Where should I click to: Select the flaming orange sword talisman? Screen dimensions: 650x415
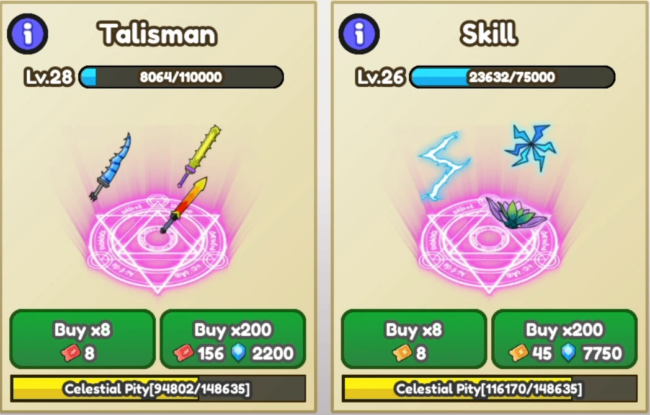click(x=184, y=205)
